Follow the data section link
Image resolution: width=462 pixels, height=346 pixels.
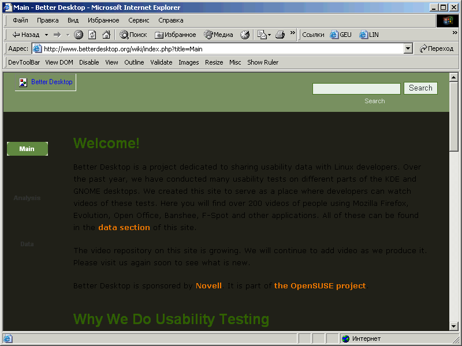tap(124, 228)
